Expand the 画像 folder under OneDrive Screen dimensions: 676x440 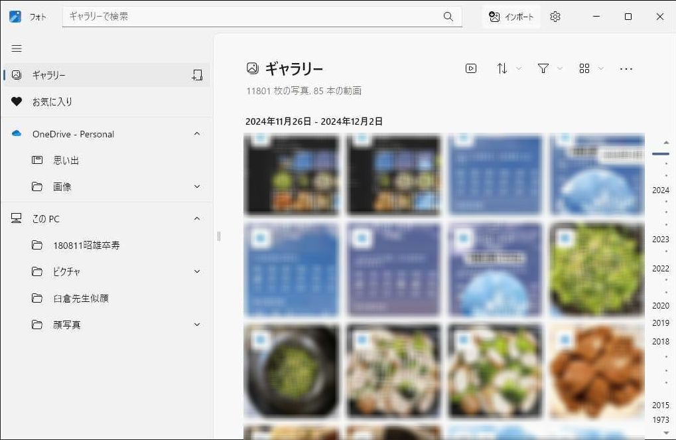(197, 187)
